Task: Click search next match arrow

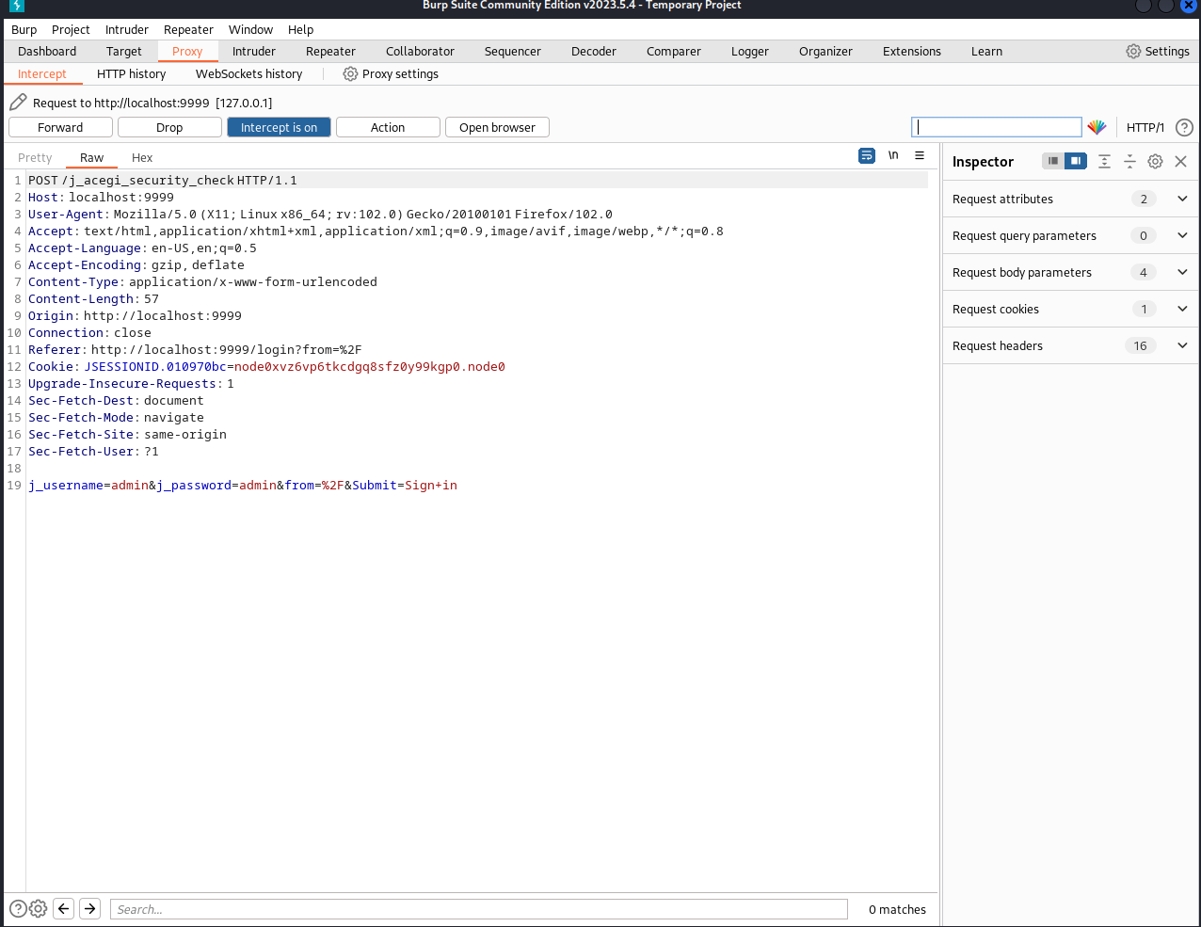Action: coord(89,908)
